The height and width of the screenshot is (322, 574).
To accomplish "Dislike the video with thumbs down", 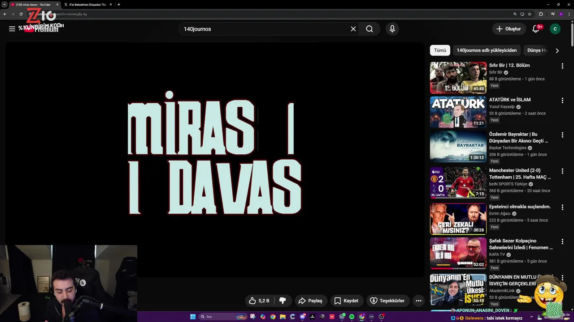I will tap(283, 301).
